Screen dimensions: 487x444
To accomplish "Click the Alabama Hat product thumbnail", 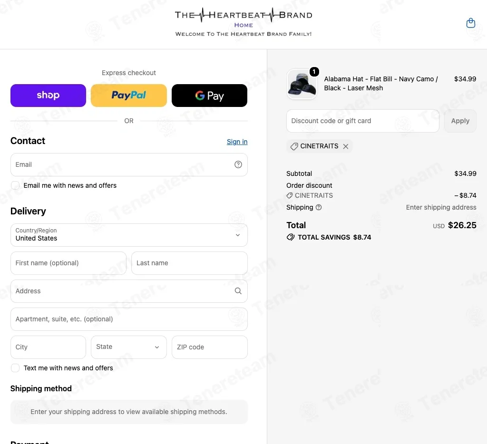I will tap(302, 84).
